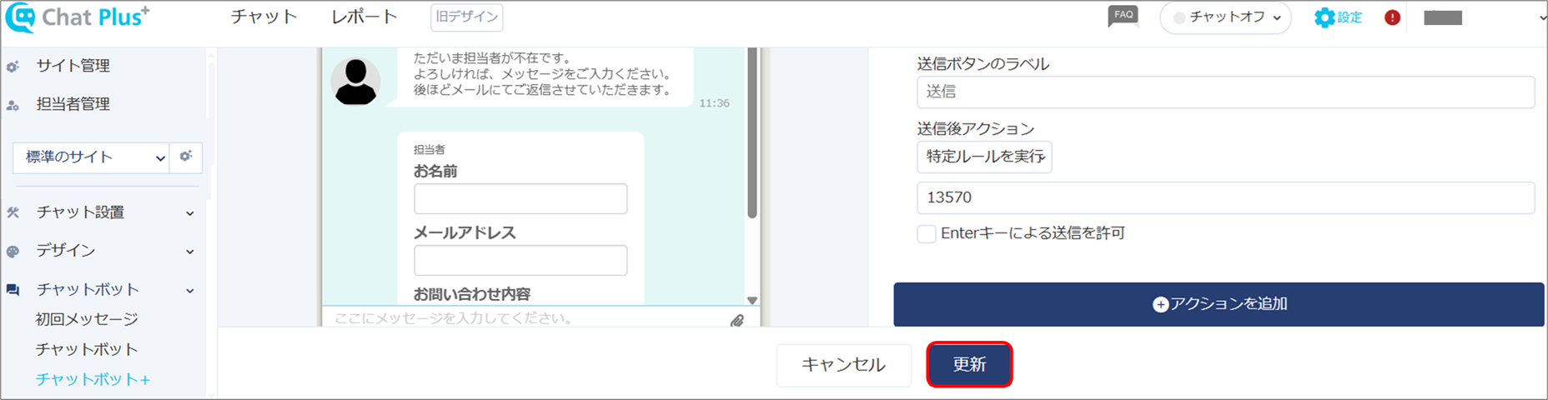Click the キャンセル button
1548x400 pixels.
[843, 365]
